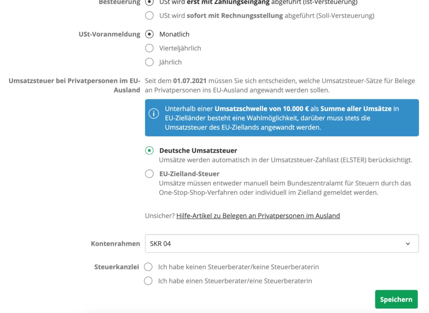Select 'Ich habe einen Steuerberater/eine Steuerberaterin'

point(148,281)
